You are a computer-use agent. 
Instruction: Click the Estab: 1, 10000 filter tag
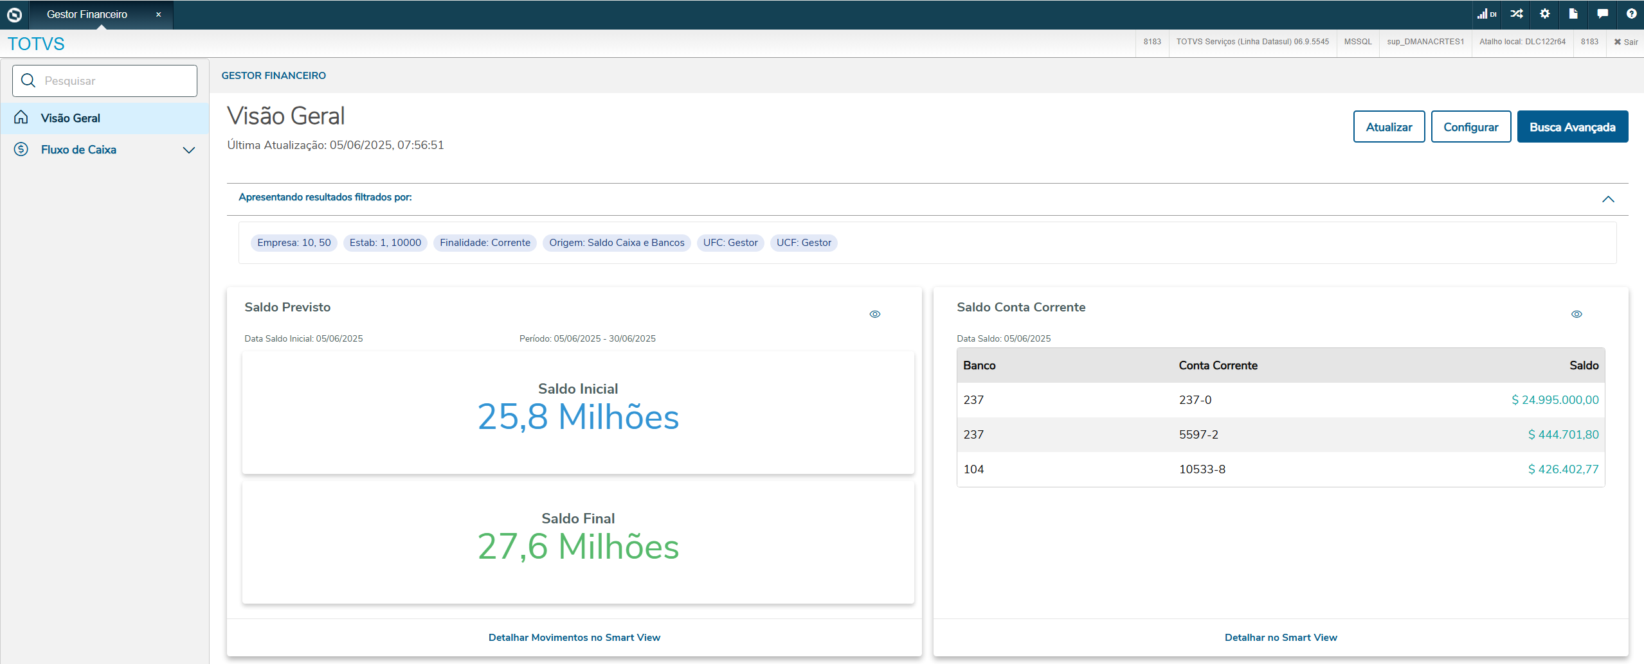tap(385, 243)
